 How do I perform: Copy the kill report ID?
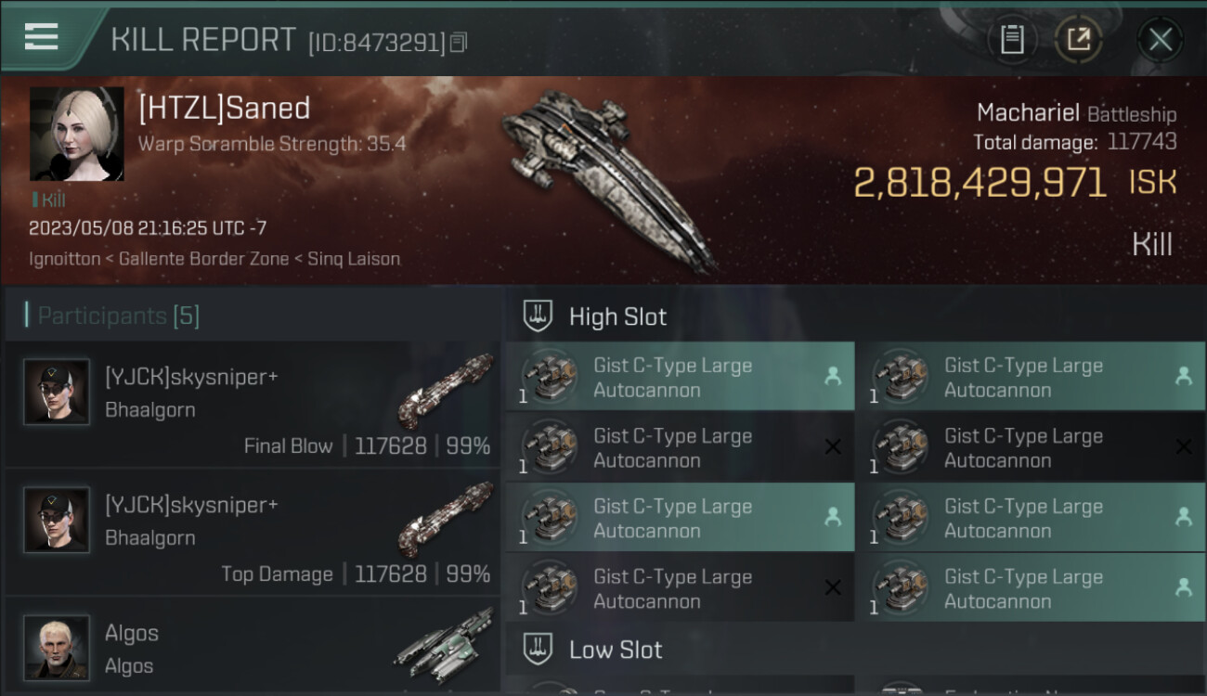coord(459,43)
